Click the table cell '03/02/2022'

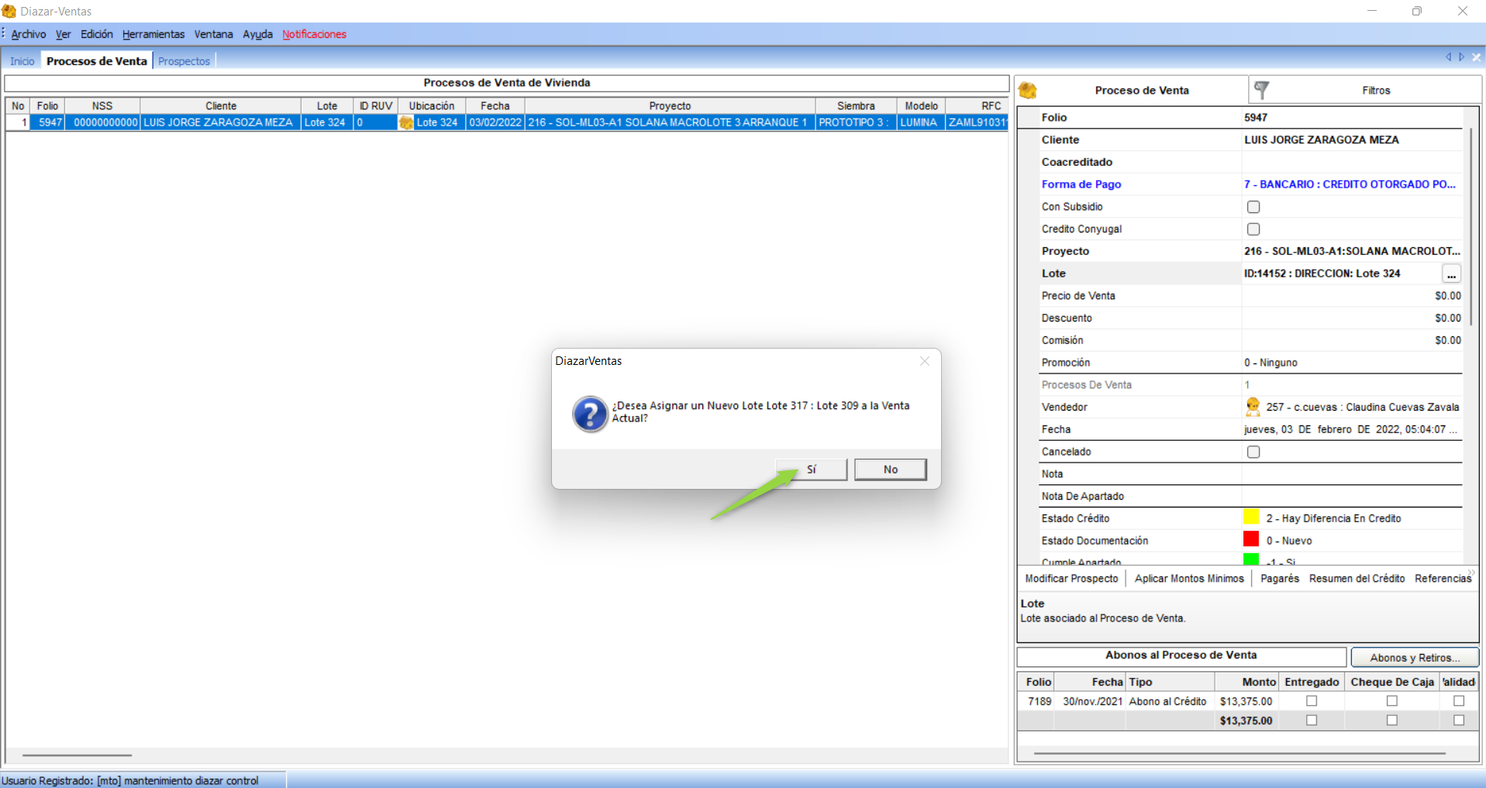[x=495, y=122]
